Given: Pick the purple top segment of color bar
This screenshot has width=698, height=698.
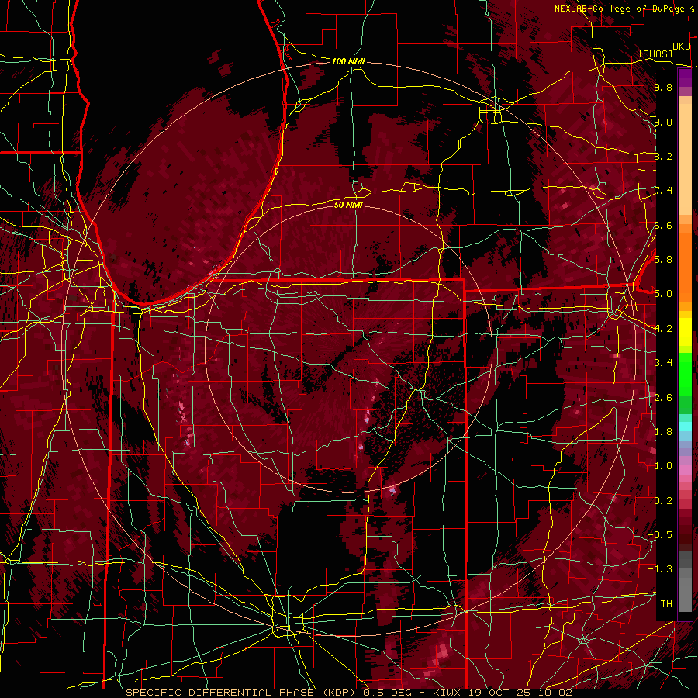Looking at the screenshot, I should pos(685,78).
